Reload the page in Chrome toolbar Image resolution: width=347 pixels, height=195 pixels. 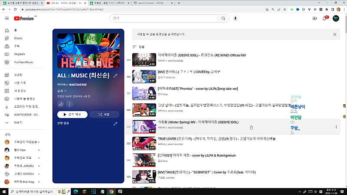[x=15, y=10]
